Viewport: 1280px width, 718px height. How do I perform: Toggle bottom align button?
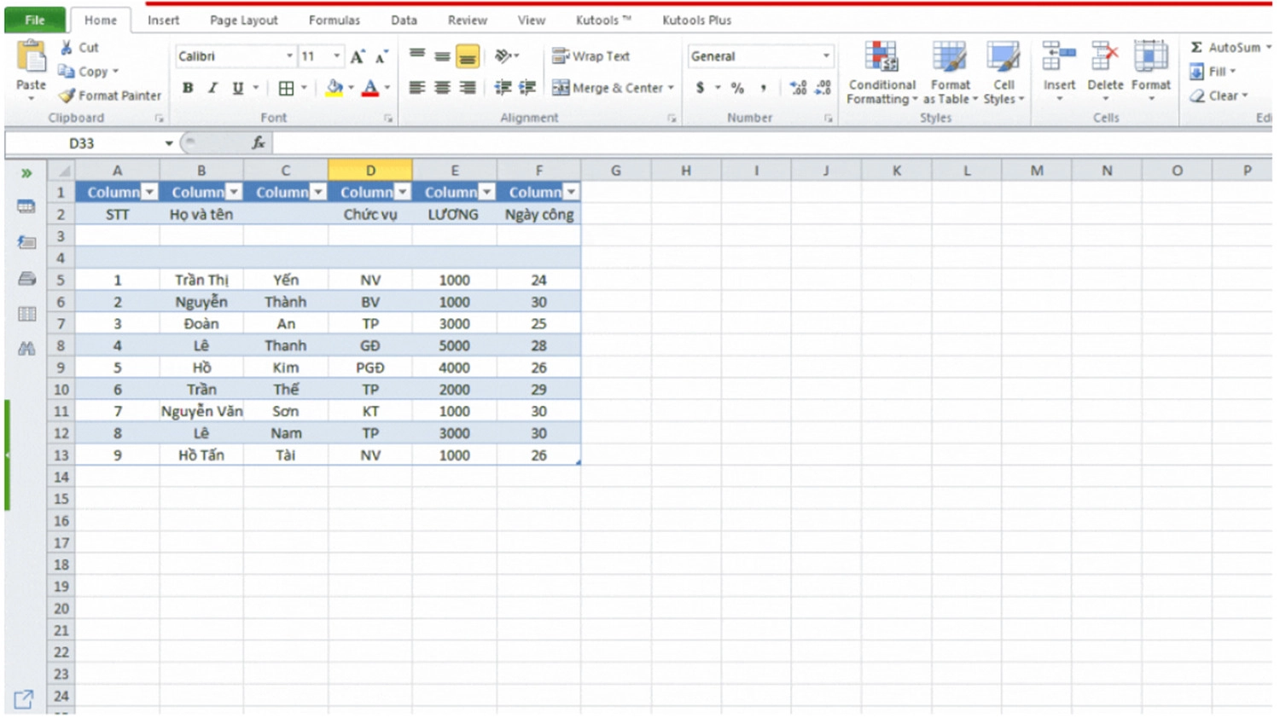467,56
